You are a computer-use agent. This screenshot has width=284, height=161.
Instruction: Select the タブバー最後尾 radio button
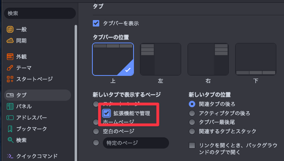[192, 122]
